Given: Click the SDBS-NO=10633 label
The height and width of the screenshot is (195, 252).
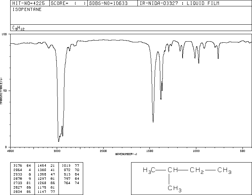Looking at the screenshot, I should coord(108,3).
